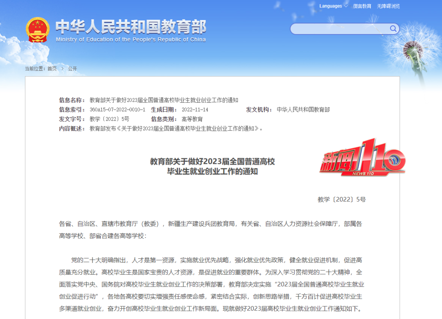Open the 无障碍浏览 link
The height and width of the screenshot is (319, 442).
click(x=388, y=6)
